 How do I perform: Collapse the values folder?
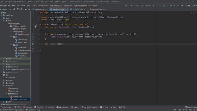coord(4,86)
